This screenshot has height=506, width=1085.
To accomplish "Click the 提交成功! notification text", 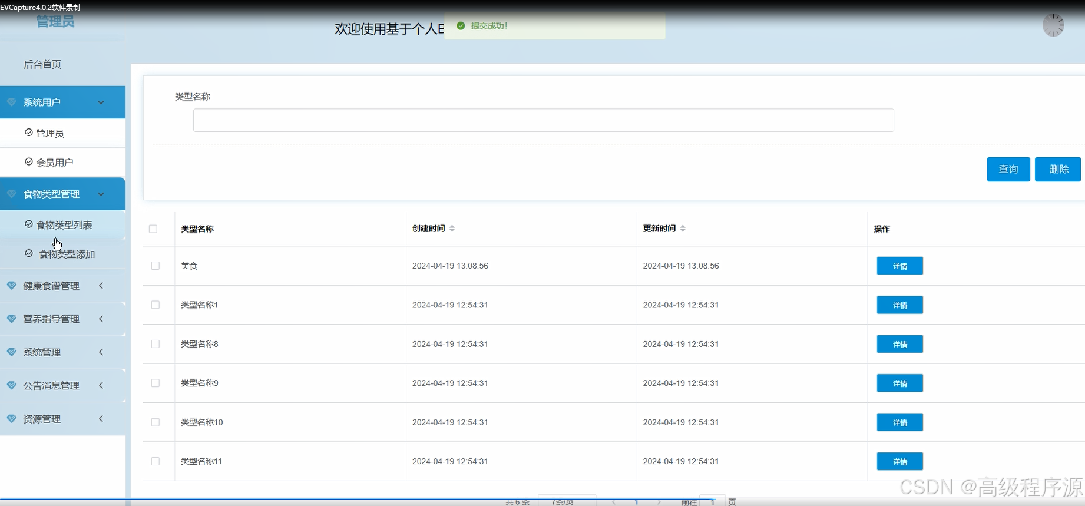I will 489,26.
